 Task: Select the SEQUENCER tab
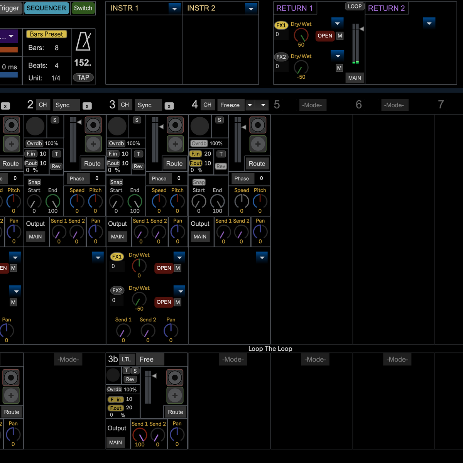[46, 8]
